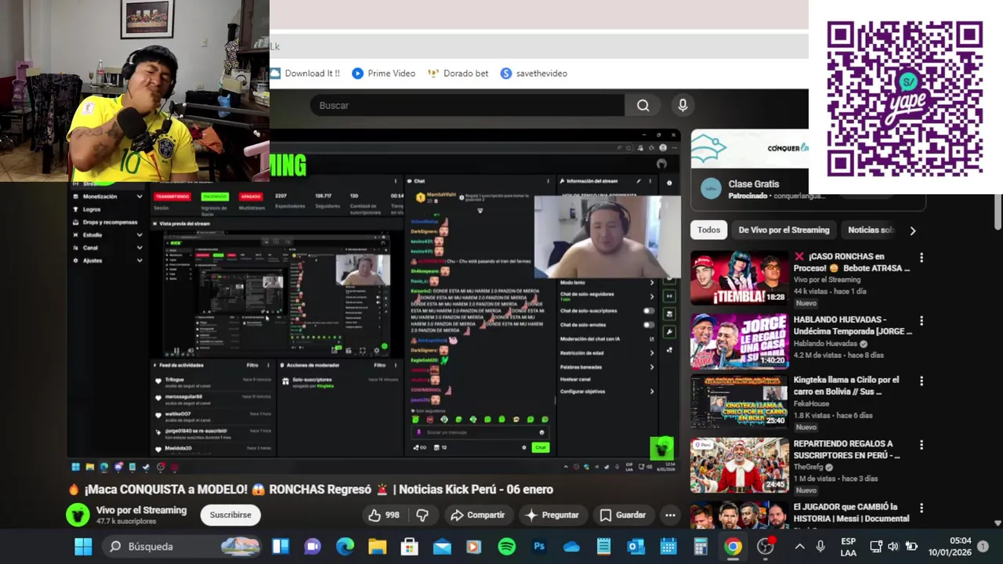Viewport: 1003px width, 564px height.
Task: Select the Noticias sob... filter chip
Action: coord(870,230)
